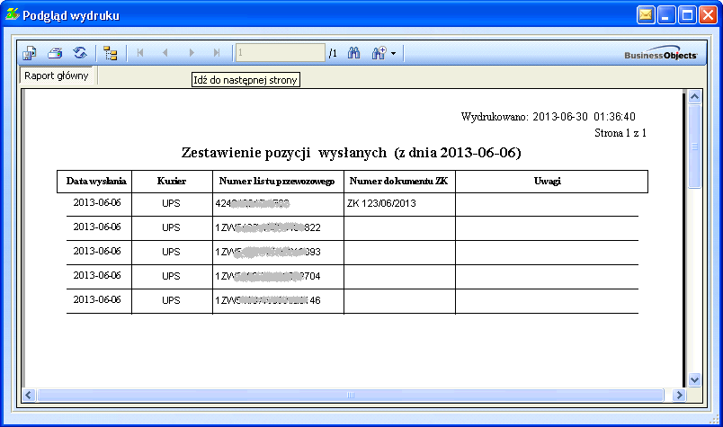
Task: Click the Business Objects logo
Action: click(x=661, y=55)
